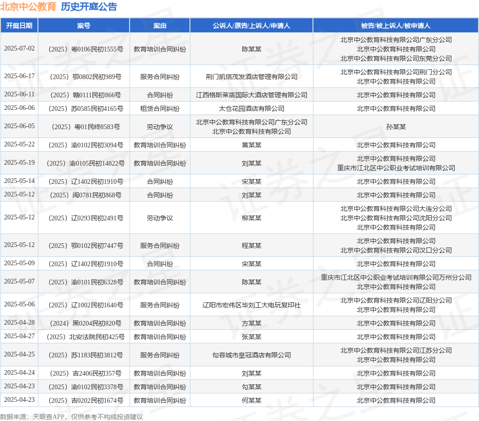This screenshot has height=421, width=479.
Task: Click the 案由 column header
Action: tap(160, 26)
